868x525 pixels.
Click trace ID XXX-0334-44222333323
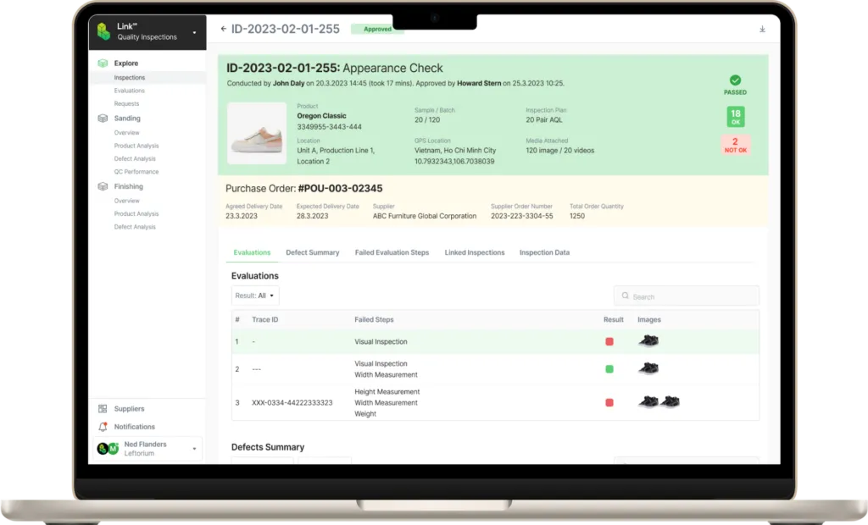[292, 403]
